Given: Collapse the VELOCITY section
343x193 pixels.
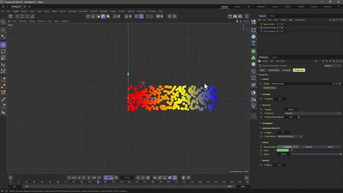Looking at the screenshot, I should [261, 105].
